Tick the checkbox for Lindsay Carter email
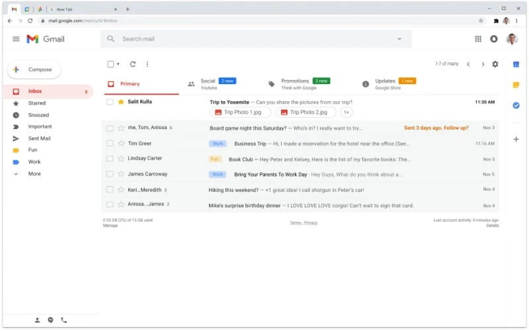The image size is (529, 331). click(110, 159)
